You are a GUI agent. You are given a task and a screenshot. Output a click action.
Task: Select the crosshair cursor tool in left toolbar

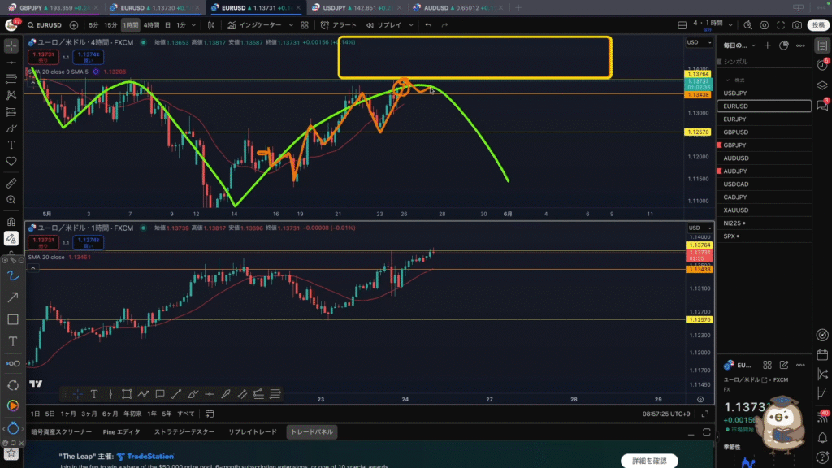(11, 46)
